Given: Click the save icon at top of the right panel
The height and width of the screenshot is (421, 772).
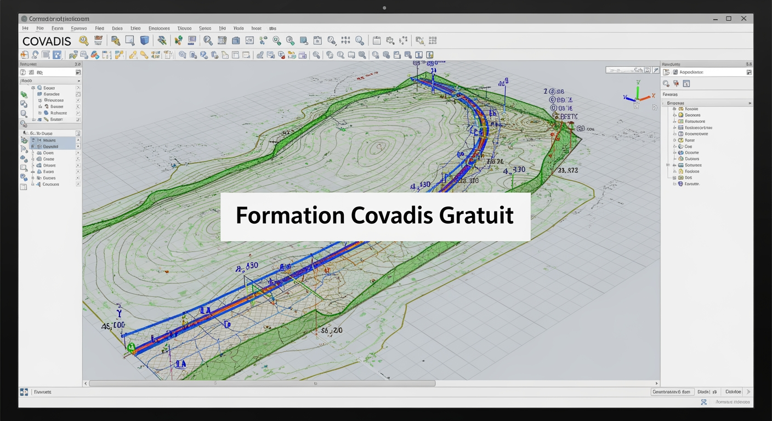Looking at the screenshot, I should click(x=750, y=72).
